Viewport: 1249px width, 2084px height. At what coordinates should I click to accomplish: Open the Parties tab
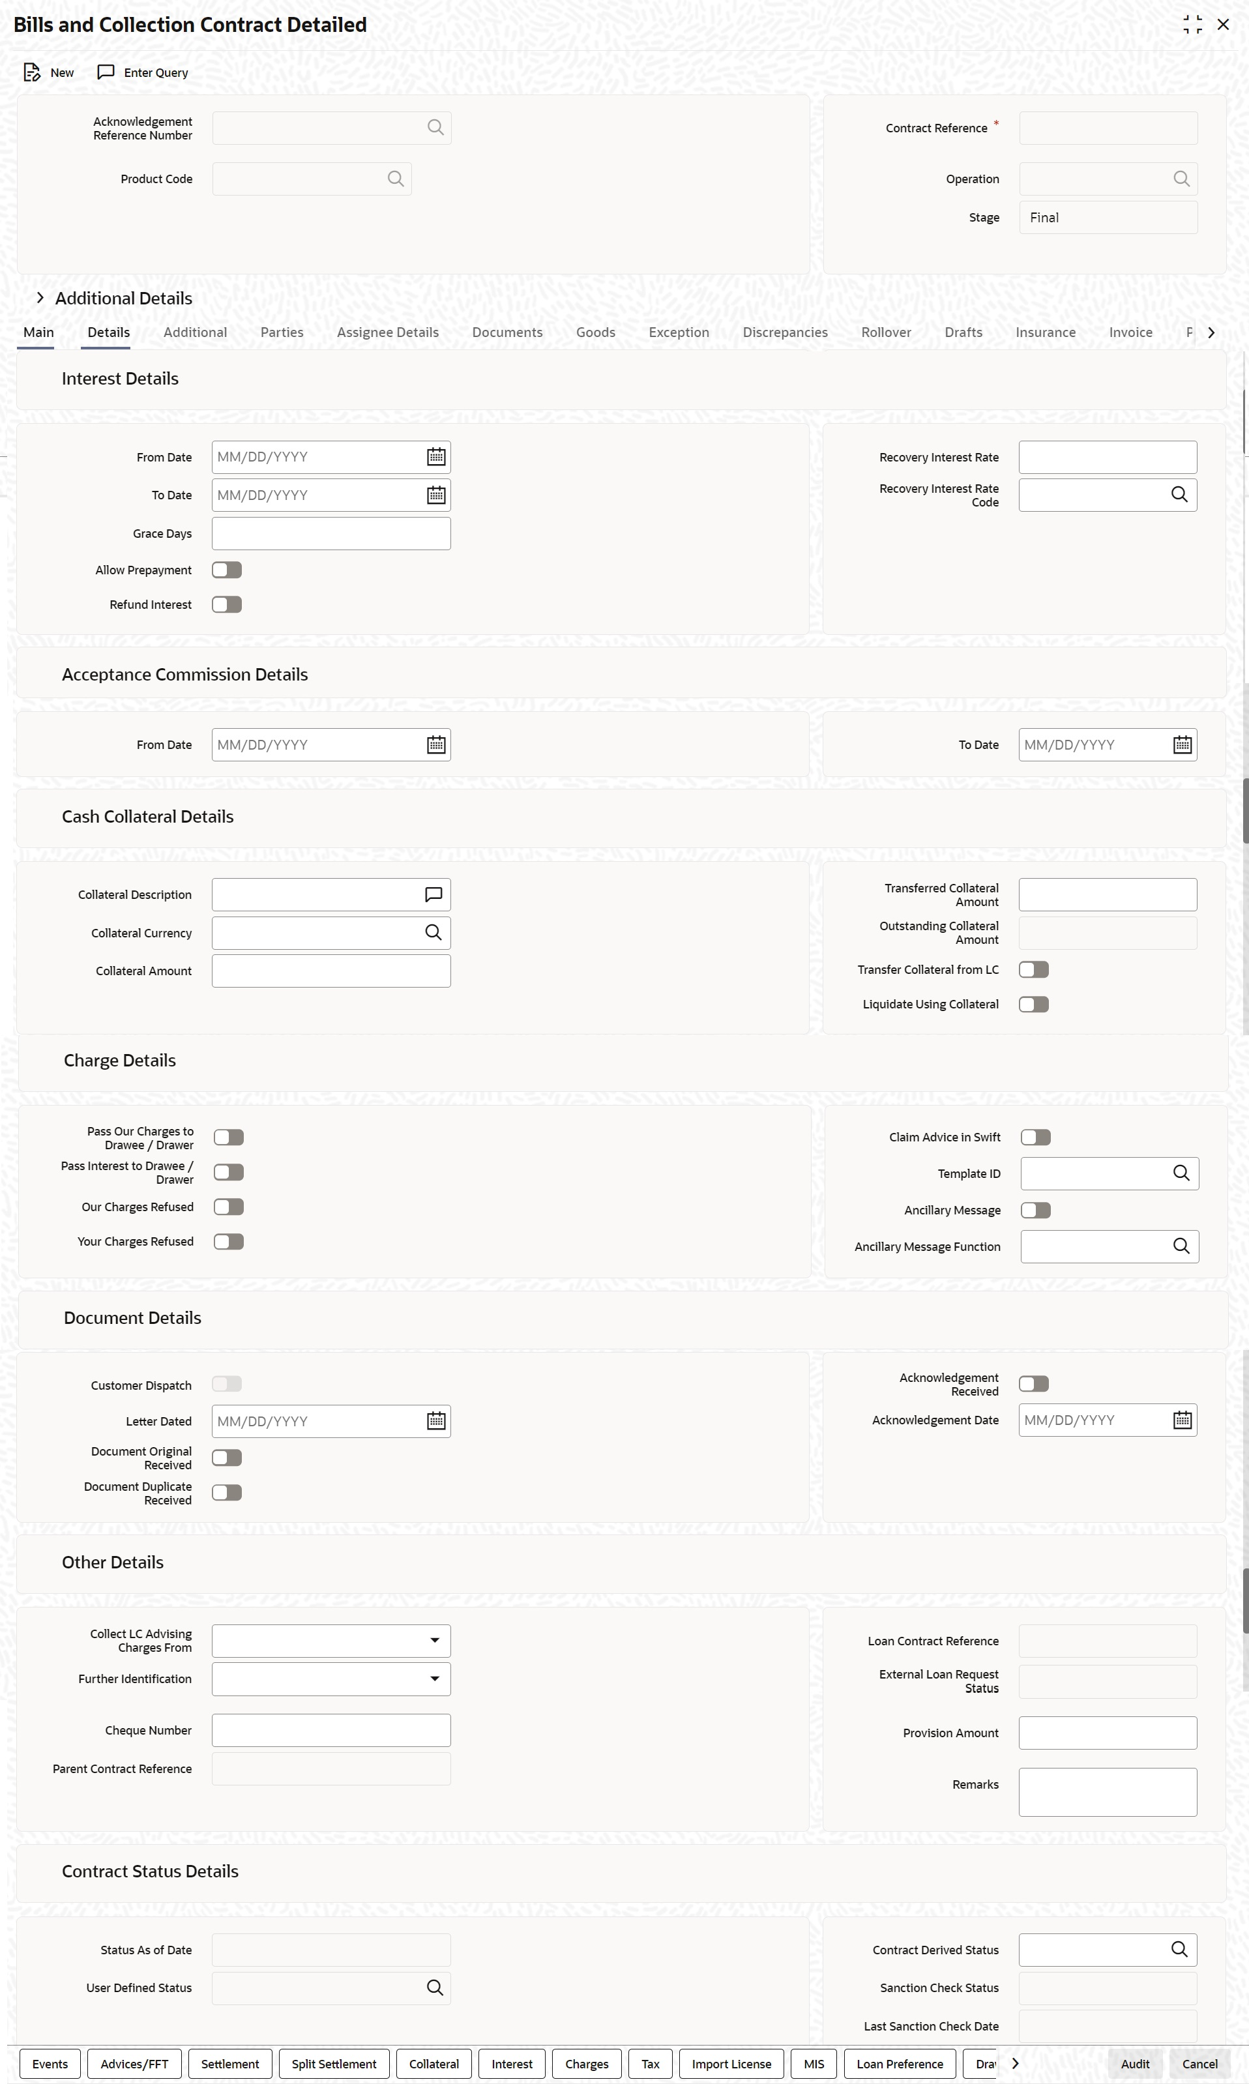[281, 332]
